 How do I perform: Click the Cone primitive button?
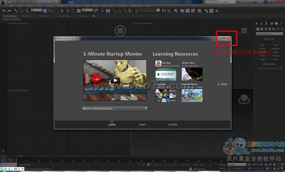(276, 45)
